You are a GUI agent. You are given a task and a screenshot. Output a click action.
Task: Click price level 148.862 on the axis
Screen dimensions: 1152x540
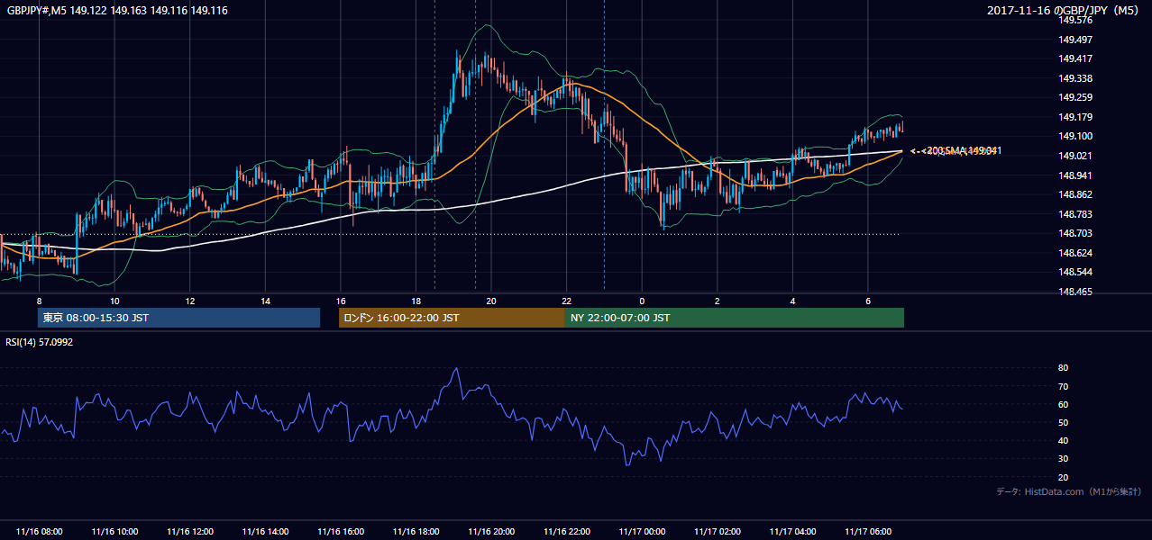point(1075,194)
